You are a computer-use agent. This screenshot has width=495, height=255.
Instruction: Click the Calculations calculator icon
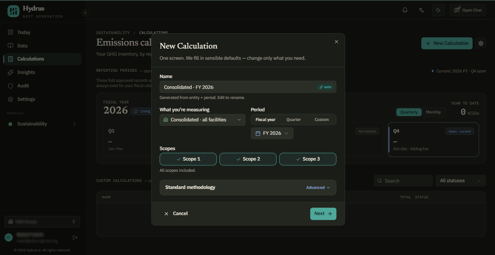10,59
